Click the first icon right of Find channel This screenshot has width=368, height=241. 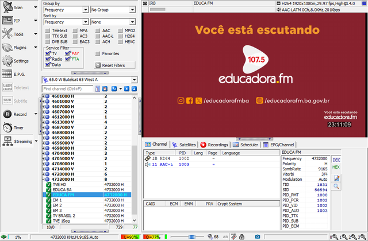pyautogui.click(x=98, y=89)
